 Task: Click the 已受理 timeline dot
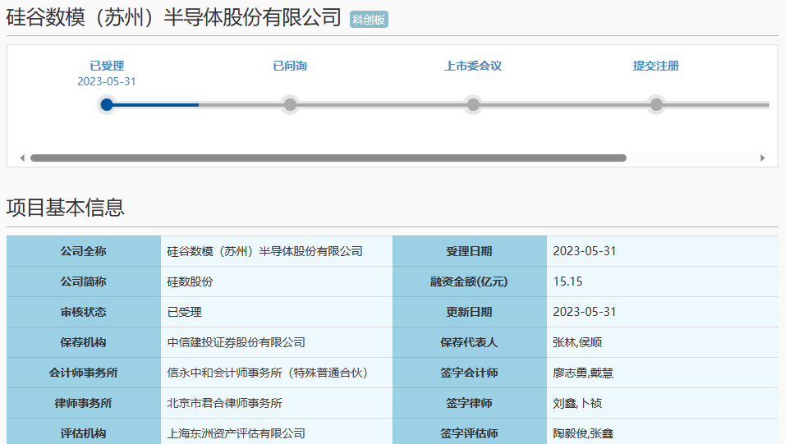click(107, 104)
